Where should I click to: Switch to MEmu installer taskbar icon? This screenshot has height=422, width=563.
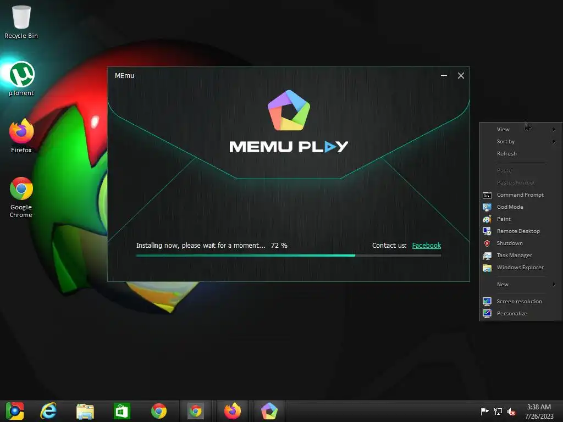pyautogui.click(x=269, y=411)
